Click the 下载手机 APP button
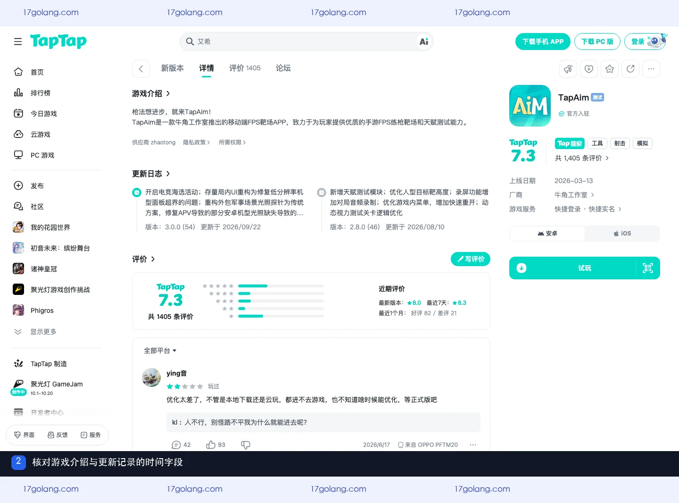 (x=543, y=42)
